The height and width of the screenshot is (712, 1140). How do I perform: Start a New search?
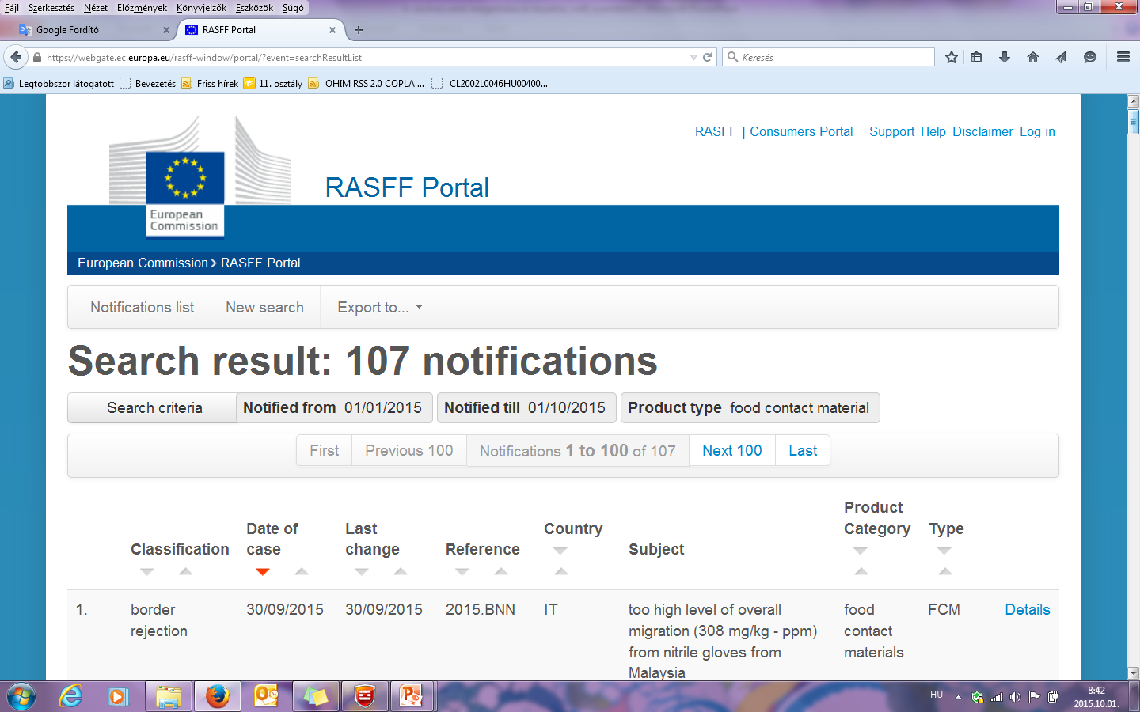(x=264, y=307)
